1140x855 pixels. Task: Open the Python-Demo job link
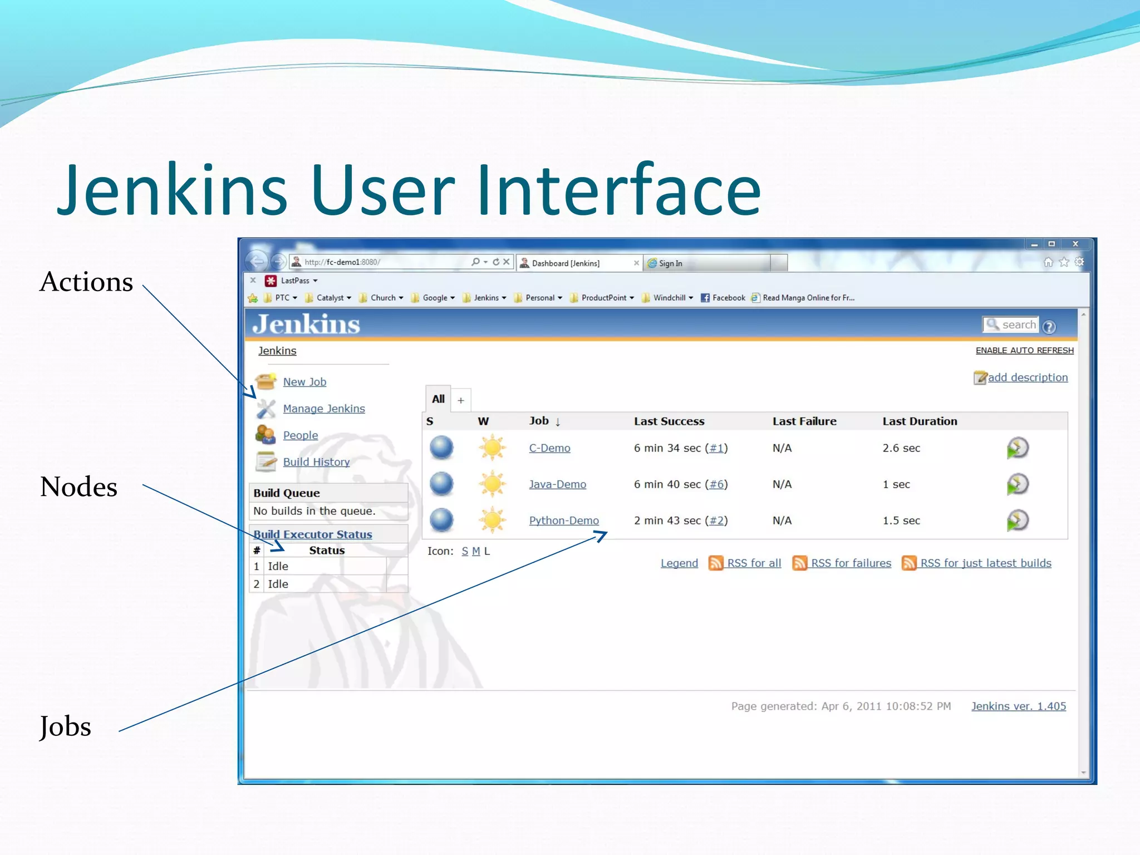564,520
